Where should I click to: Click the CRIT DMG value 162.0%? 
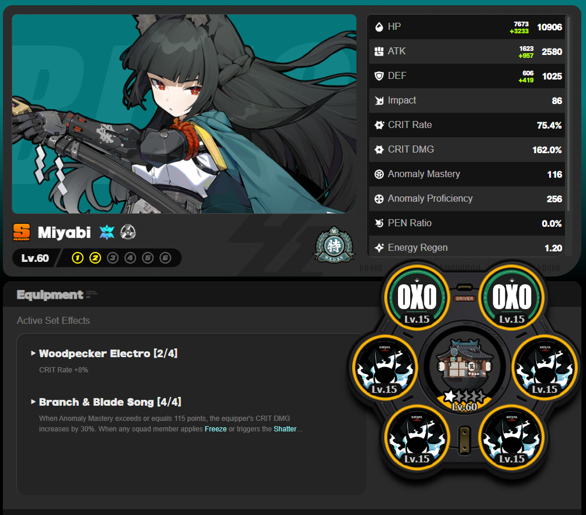[x=547, y=150]
